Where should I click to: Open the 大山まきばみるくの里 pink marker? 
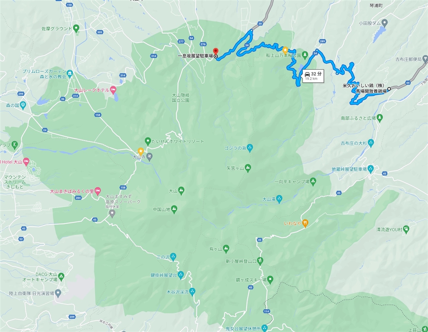point(98,191)
